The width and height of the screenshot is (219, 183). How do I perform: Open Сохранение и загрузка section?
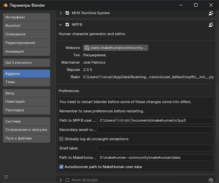tap(27, 130)
